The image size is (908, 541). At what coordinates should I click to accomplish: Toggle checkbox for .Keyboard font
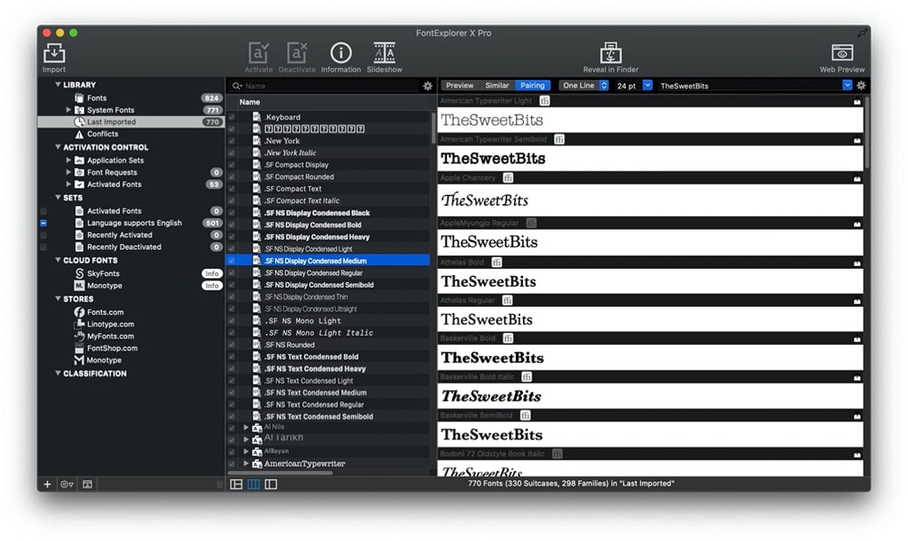click(x=232, y=117)
